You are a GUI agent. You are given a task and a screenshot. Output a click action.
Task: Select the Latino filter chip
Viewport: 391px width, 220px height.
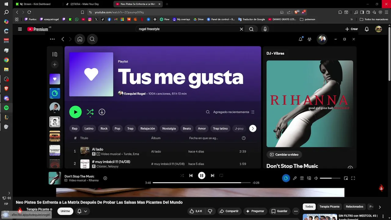[x=89, y=128]
